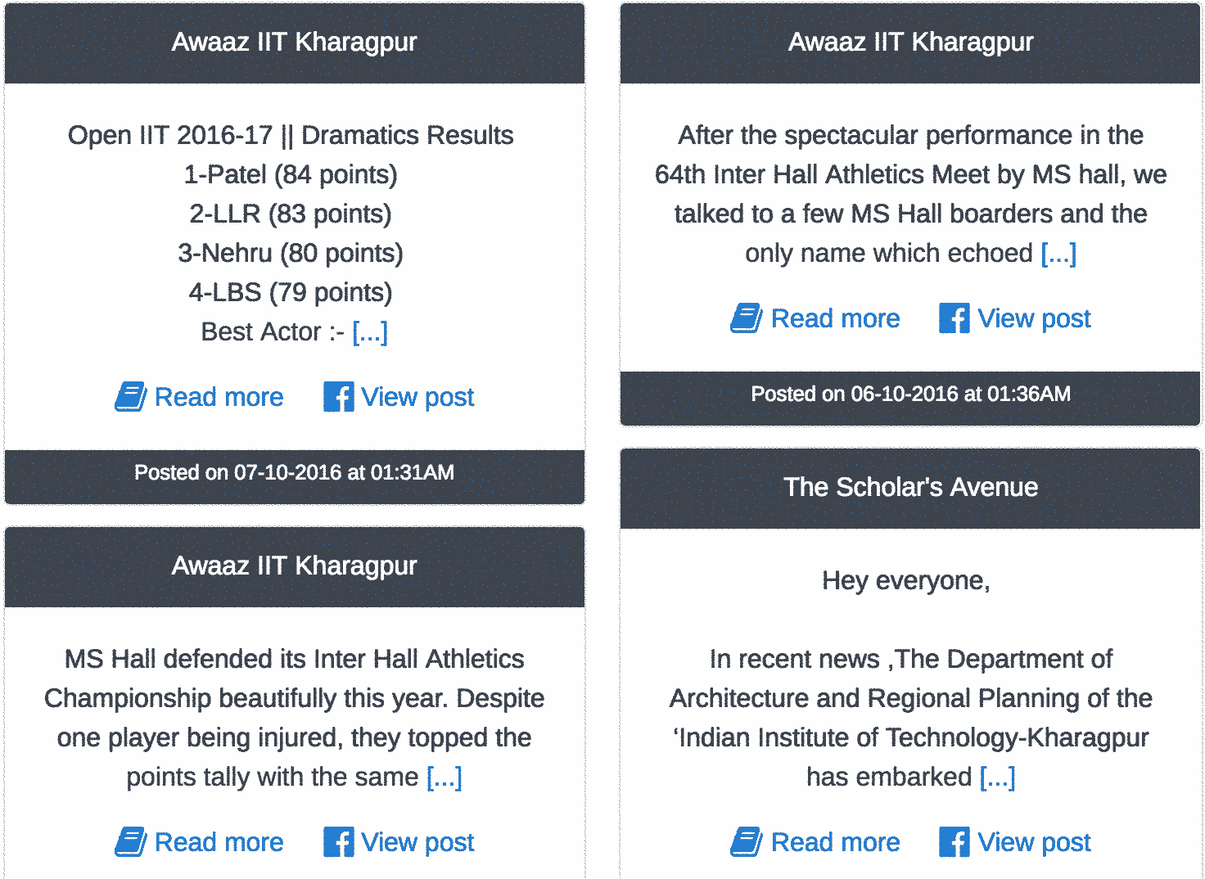Expand ellipsis after 'tally with the same'
The height and width of the screenshot is (879, 1205).
445,777
